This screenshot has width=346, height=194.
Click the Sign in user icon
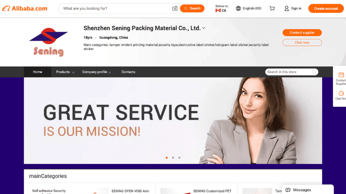tap(286, 9)
